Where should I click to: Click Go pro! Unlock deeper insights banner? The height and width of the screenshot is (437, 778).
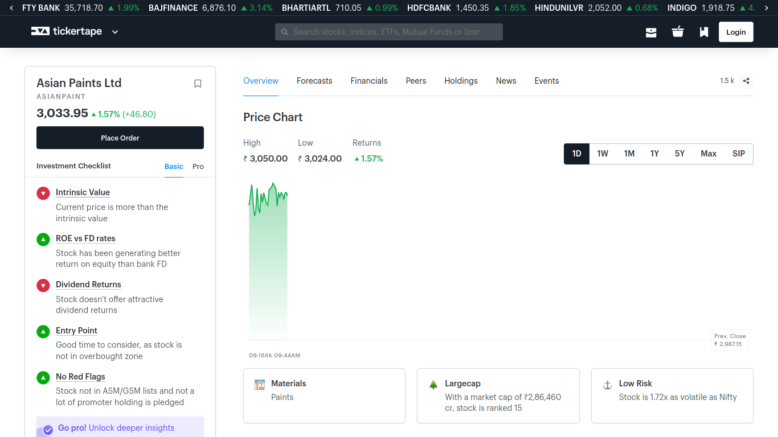pos(120,427)
